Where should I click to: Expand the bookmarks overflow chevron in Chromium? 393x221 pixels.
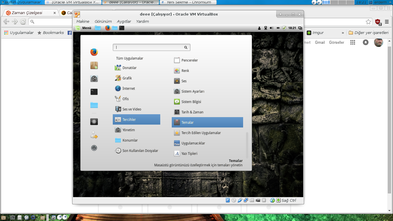(x=343, y=33)
